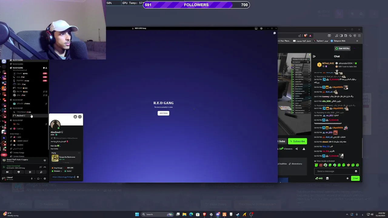Click taskbar Search box

tap(158, 214)
